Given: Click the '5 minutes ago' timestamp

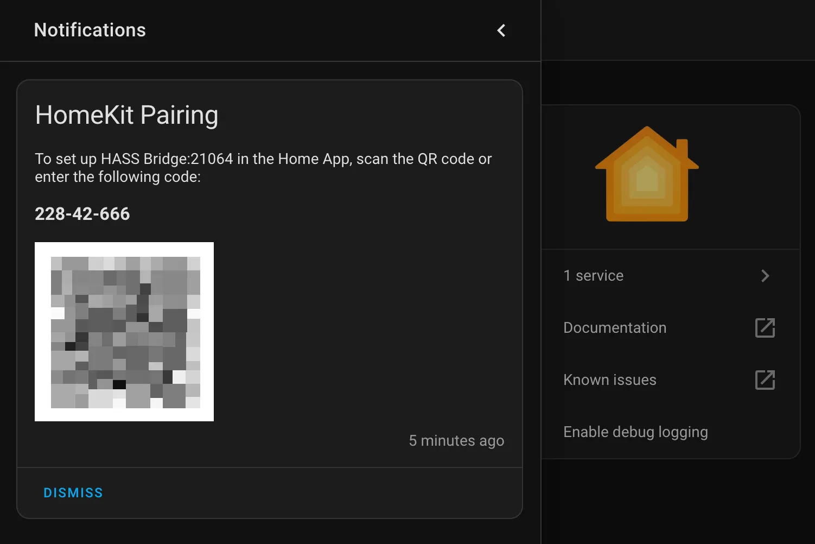Looking at the screenshot, I should point(456,441).
